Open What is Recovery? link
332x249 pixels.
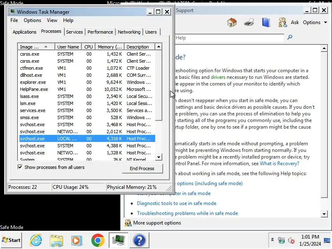coord(279,164)
